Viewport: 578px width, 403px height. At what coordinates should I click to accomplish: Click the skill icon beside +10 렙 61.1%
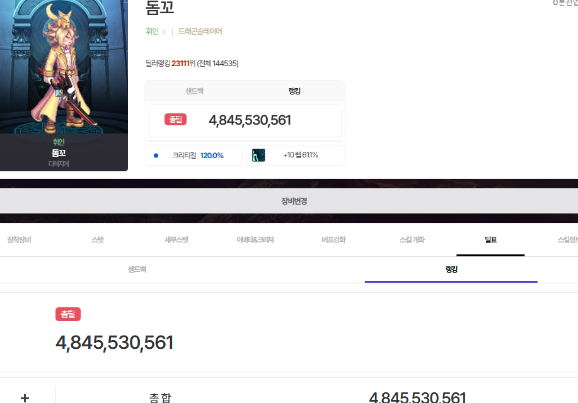(258, 156)
